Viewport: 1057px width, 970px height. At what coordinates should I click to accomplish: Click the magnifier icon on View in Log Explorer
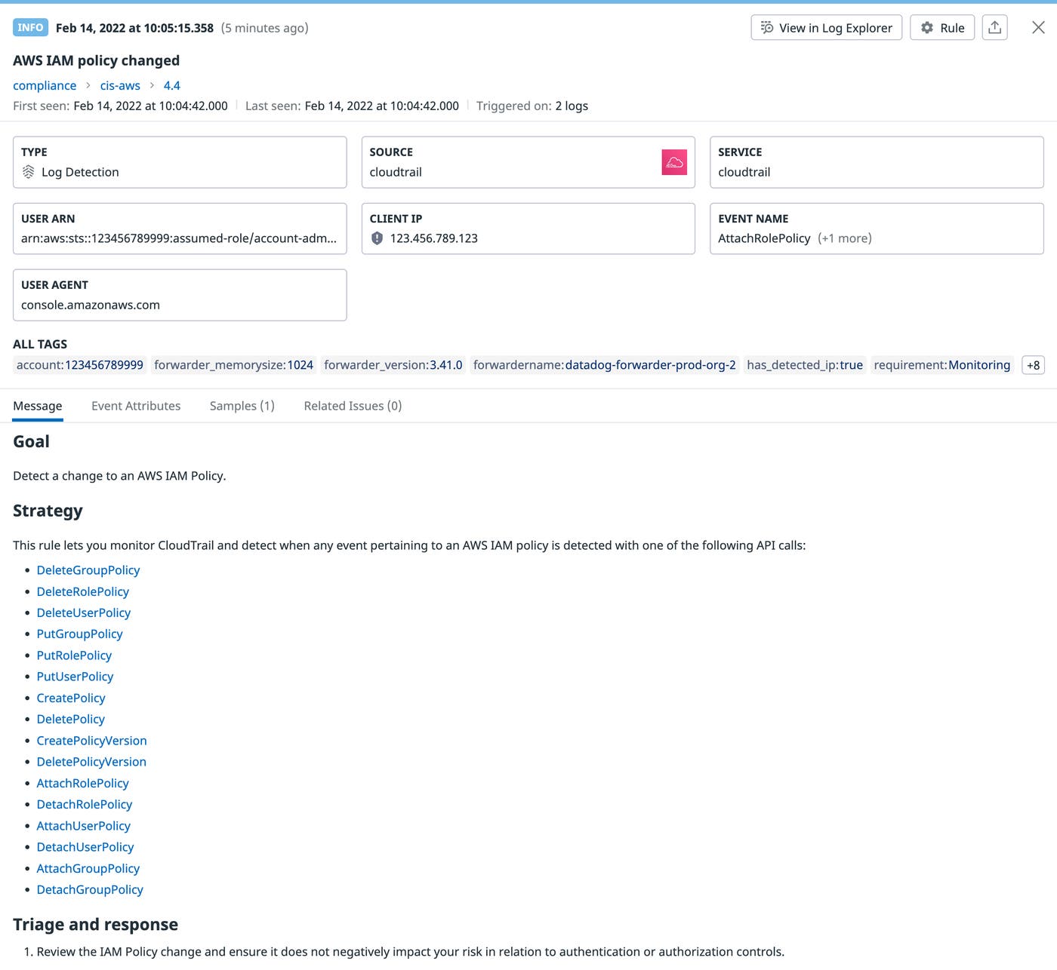click(x=766, y=27)
